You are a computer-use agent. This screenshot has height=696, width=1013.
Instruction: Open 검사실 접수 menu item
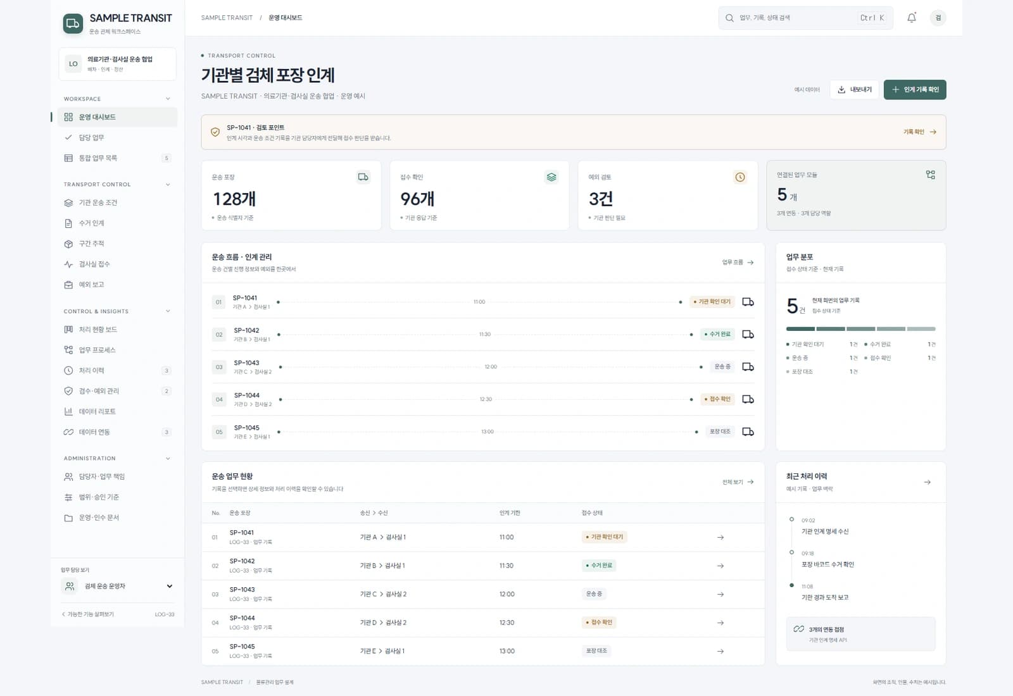118,264
